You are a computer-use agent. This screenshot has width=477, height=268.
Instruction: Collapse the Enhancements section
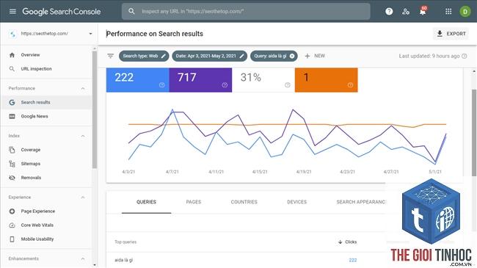pyautogui.click(x=83, y=258)
